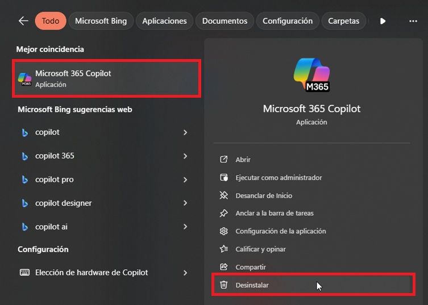This screenshot has width=428, height=305.
Task: Show more filters with the play arrow
Action: 383,21
